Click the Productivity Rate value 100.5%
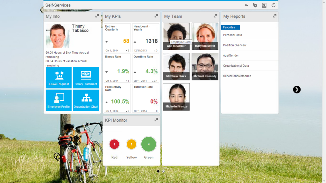 (x=120, y=101)
